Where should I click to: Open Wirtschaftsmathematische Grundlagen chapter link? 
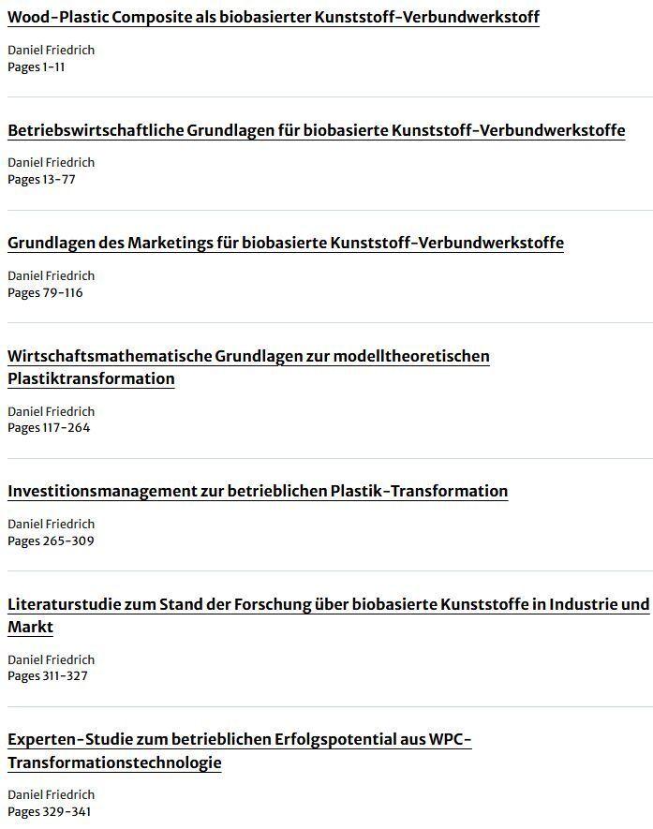click(x=248, y=367)
